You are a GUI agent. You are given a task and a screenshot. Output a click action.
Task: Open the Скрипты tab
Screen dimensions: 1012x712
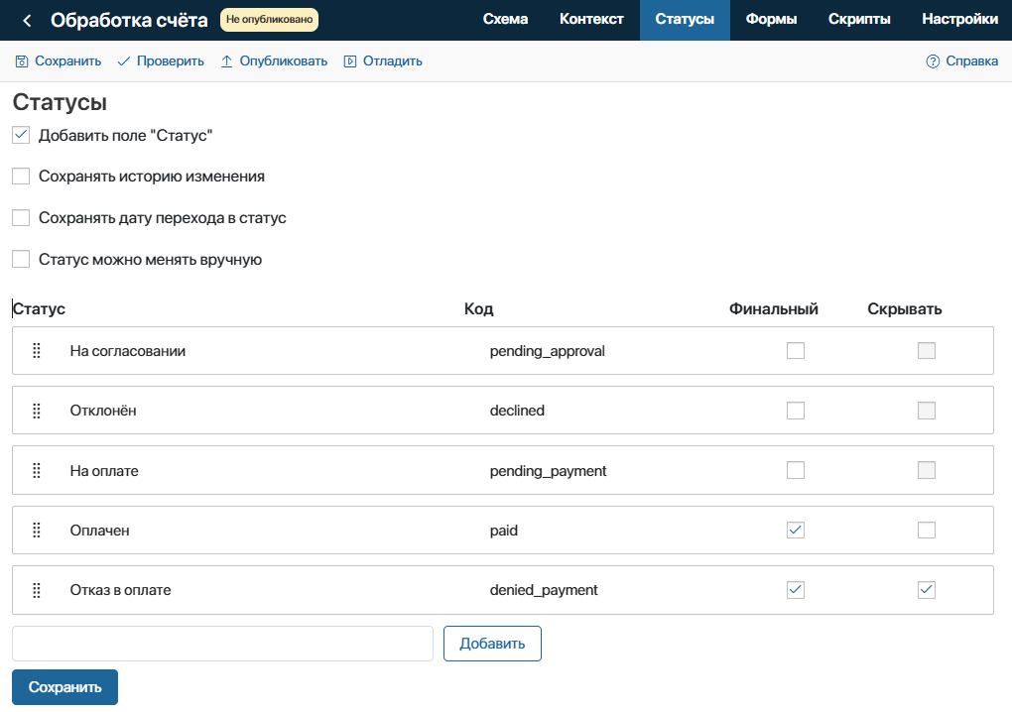pyautogui.click(x=859, y=20)
